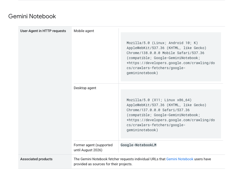The width and height of the screenshot is (235, 171).
Task: Click the desktop agent user-agent code block
Action: pos(171,114)
